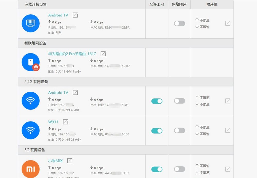Edit speed limit value for 2.4G Android TV
The height and width of the screenshot is (178, 257).
coord(228,101)
